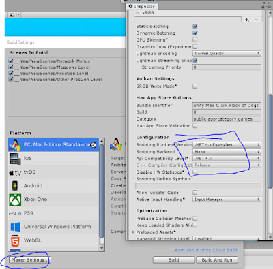The height and width of the screenshot is (269, 273).
Task: Select the '__New/NewScenes/Network Menus' scene name
Action: pos(52,61)
